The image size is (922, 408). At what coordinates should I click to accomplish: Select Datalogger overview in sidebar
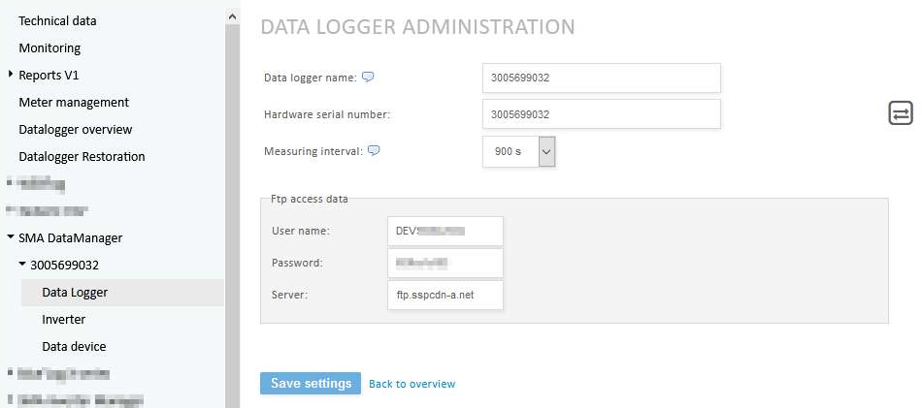[x=76, y=129]
